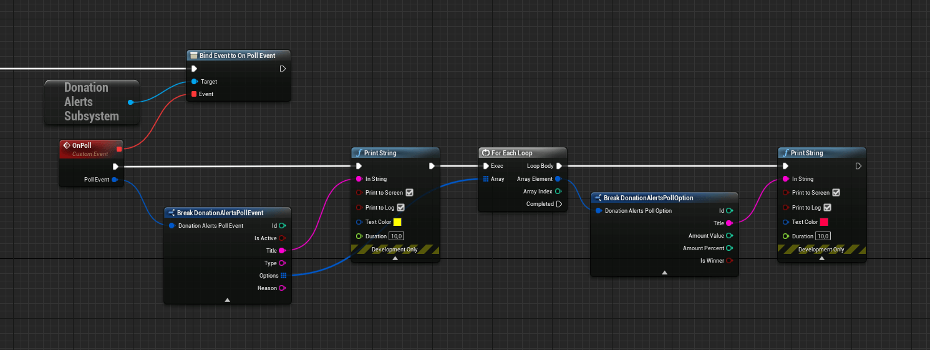Click the Duration field in red-text Print String
The image size is (930, 350).
pos(824,236)
